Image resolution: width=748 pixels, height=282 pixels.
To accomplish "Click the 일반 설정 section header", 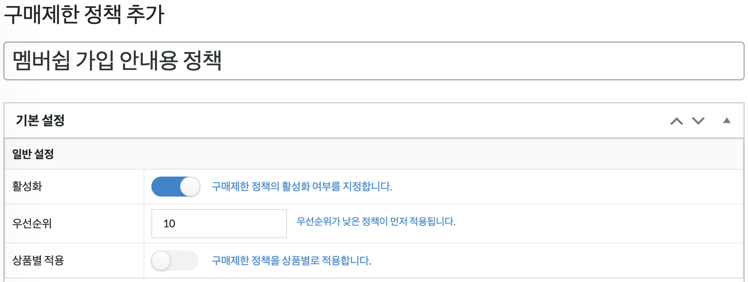I will [x=33, y=154].
